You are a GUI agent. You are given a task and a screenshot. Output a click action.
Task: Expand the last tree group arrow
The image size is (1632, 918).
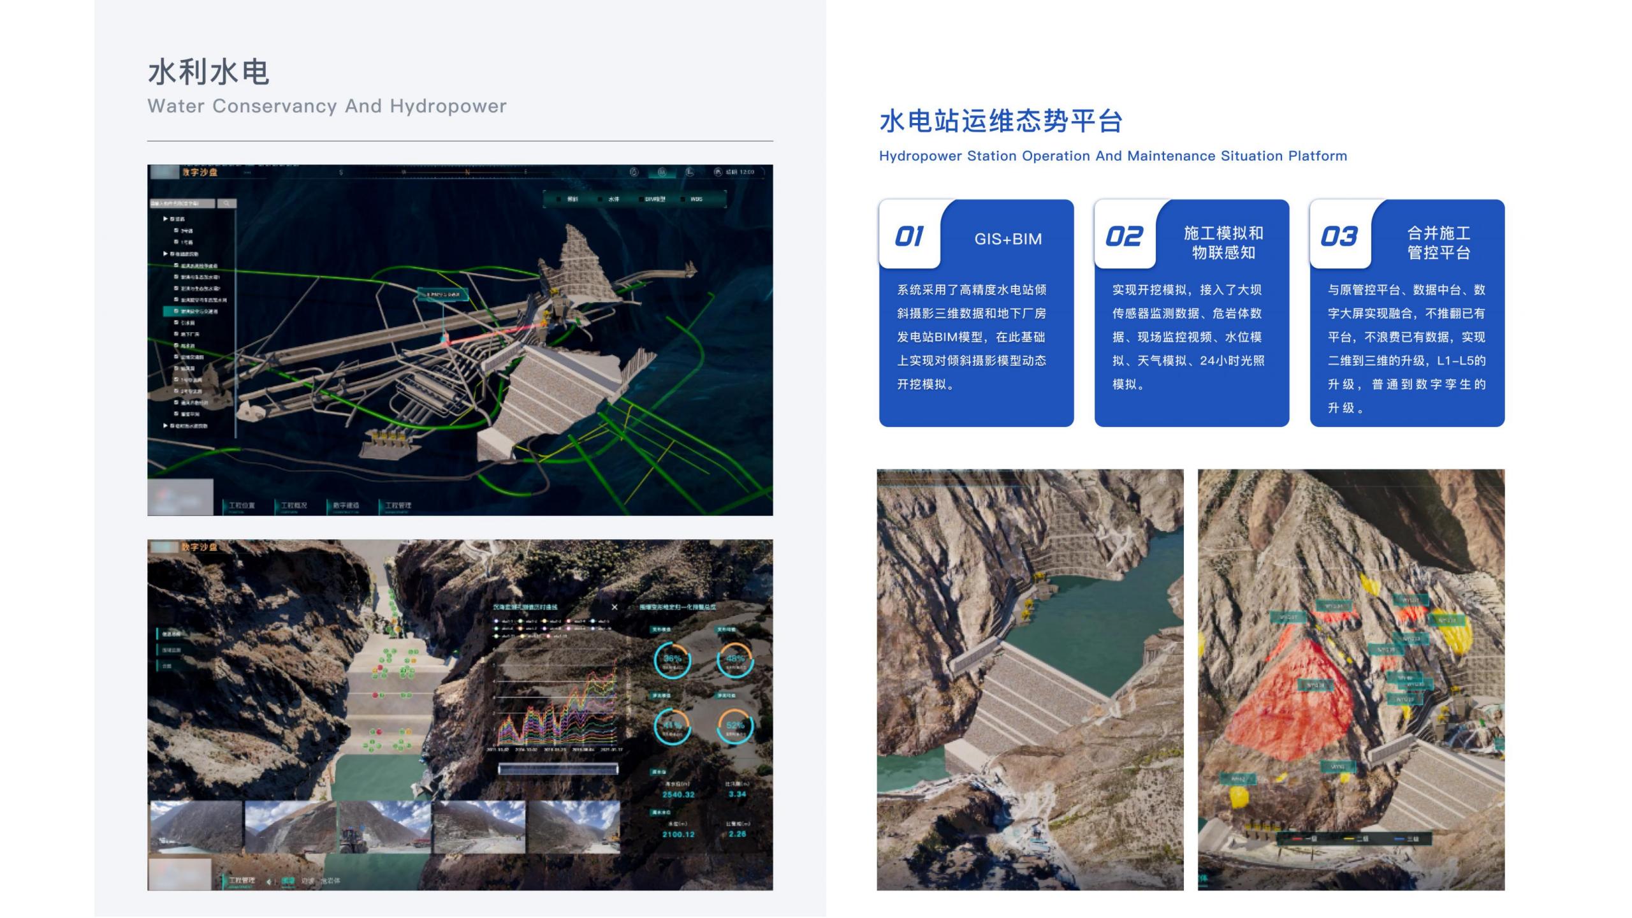click(166, 426)
